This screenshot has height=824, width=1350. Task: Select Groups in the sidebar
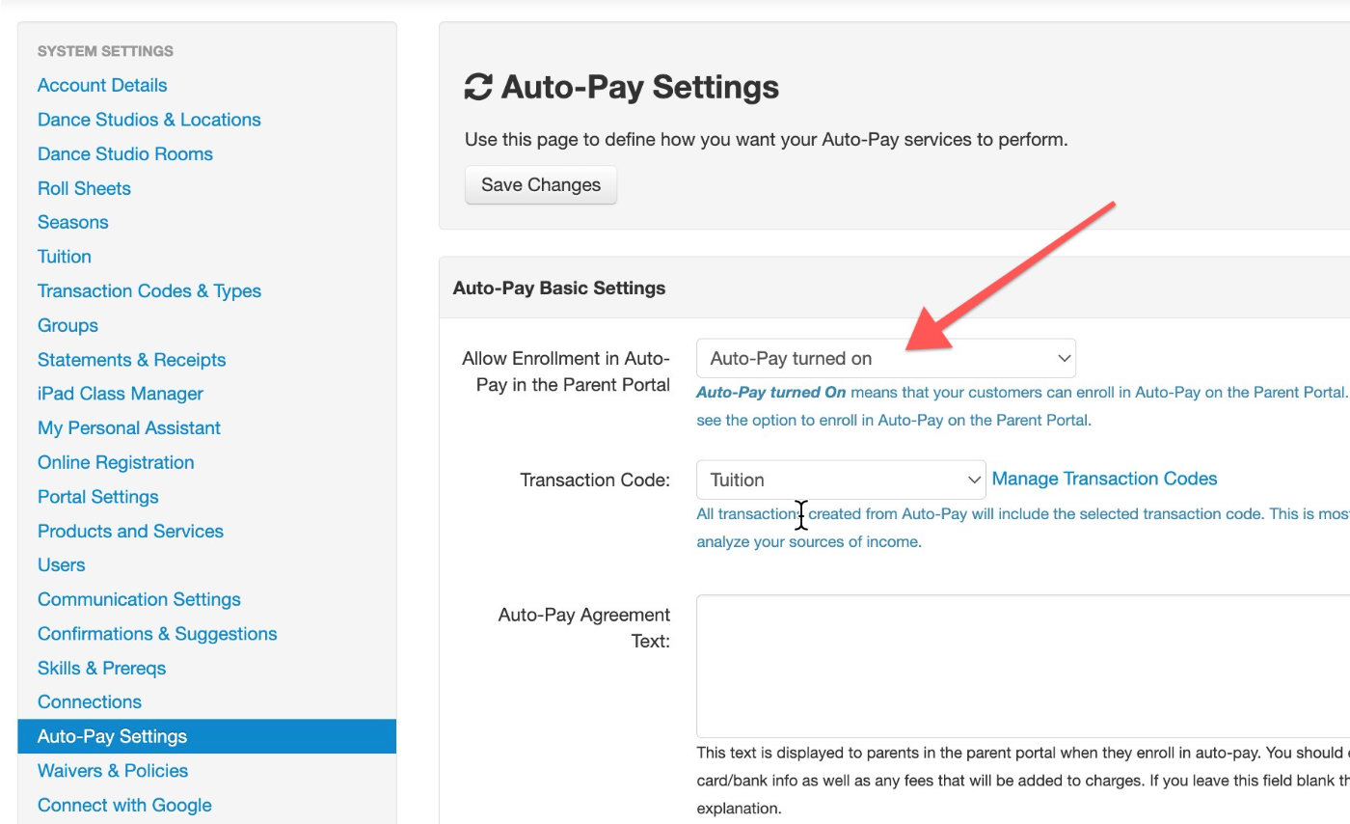pyautogui.click(x=67, y=325)
